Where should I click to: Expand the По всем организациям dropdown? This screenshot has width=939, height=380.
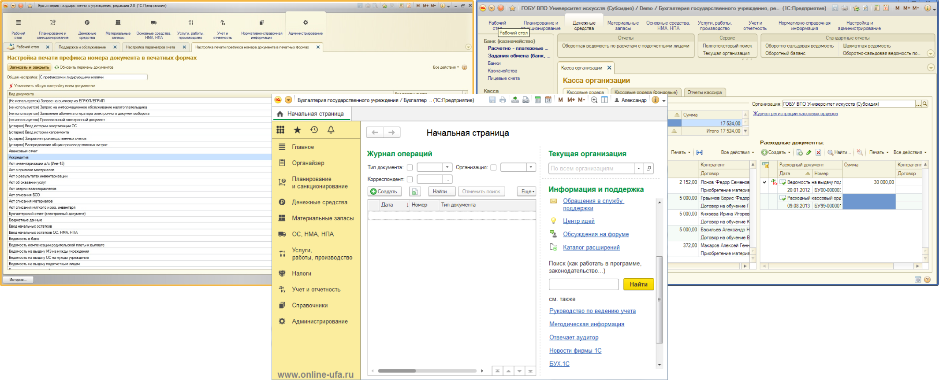(639, 168)
